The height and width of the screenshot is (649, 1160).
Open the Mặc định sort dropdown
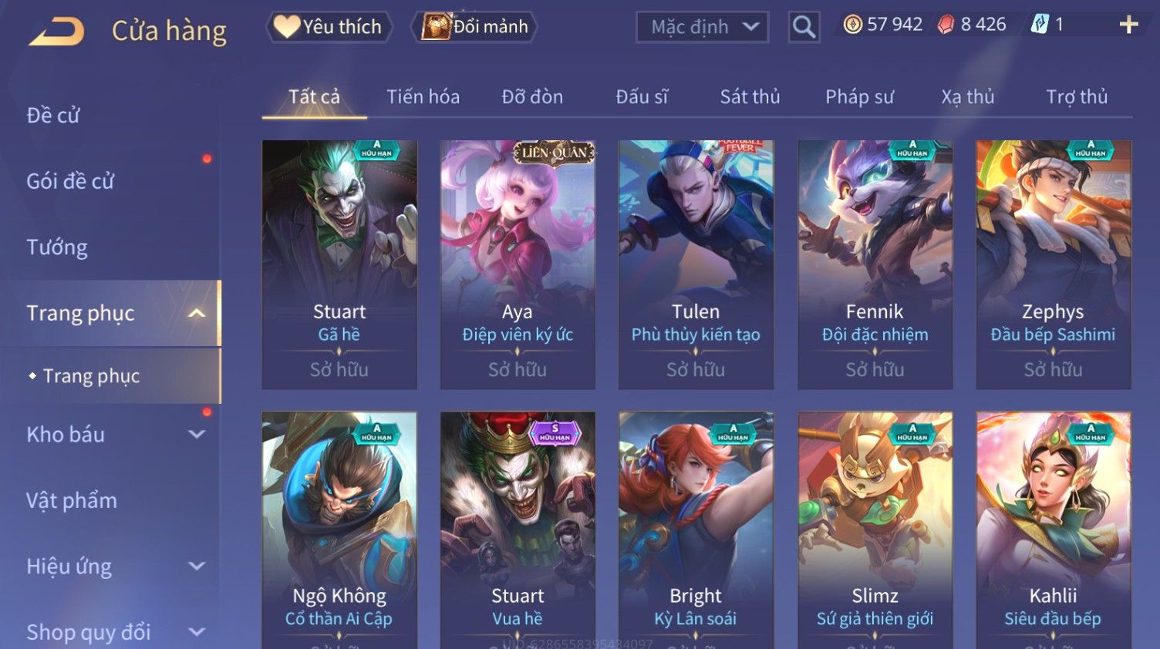[x=703, y=27]
